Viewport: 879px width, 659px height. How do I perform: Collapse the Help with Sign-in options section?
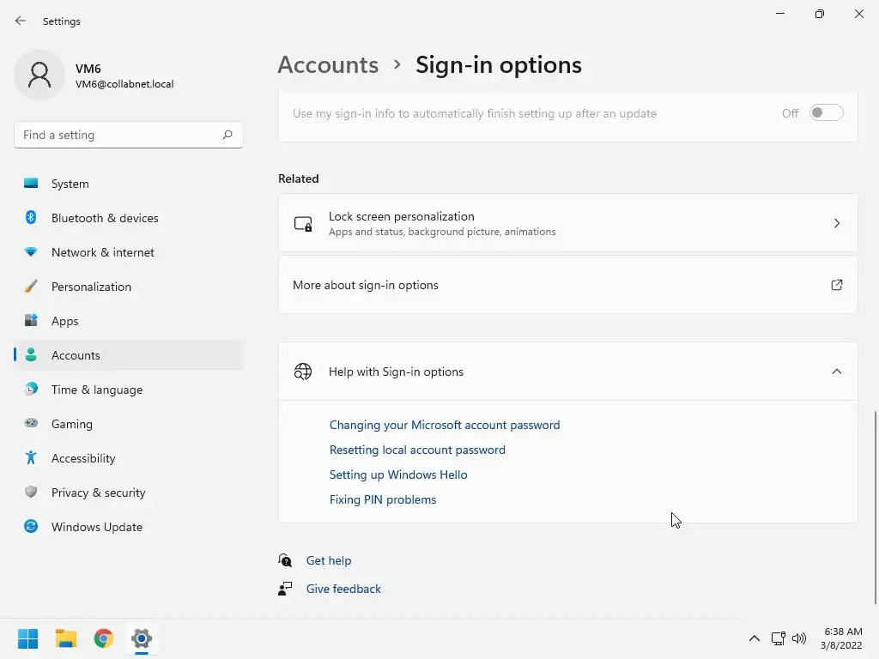[x=837, y=372]
